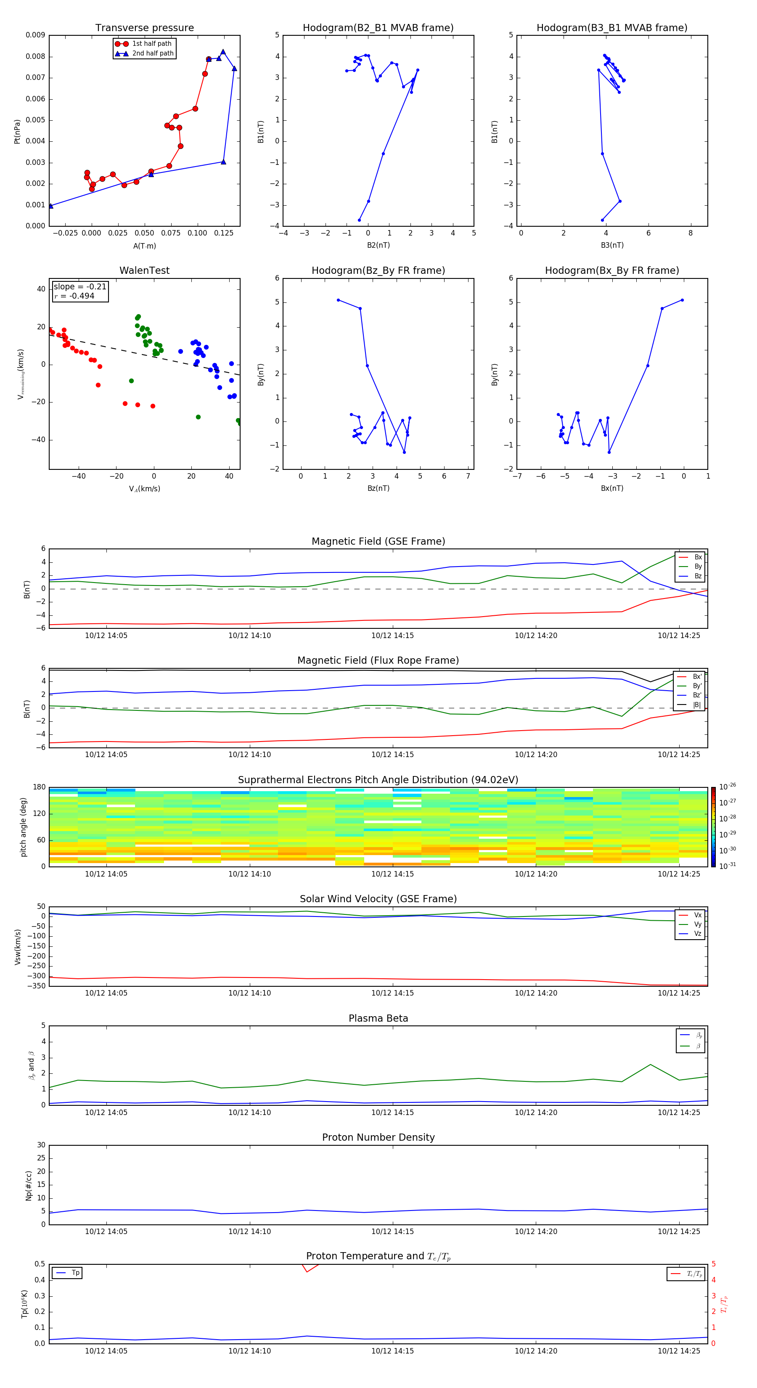Viewport: 757px width, 1388px height.
Task: Click the "Magnetic Field (GSE Frame)" title
Action: 378,541
